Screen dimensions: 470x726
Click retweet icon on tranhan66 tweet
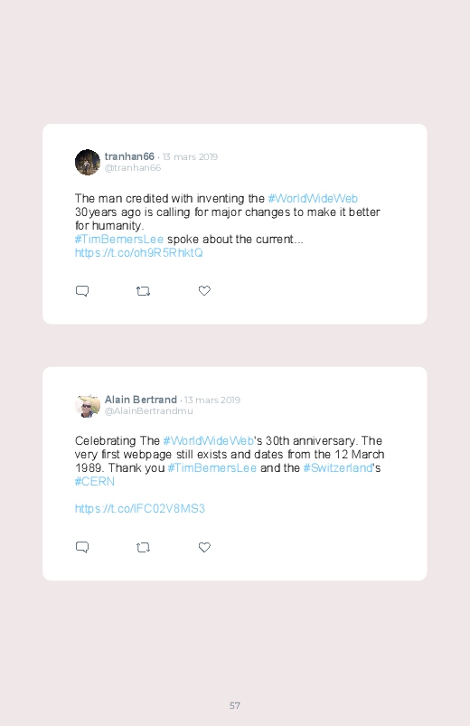pyautogui.click(x=143, y=291)
